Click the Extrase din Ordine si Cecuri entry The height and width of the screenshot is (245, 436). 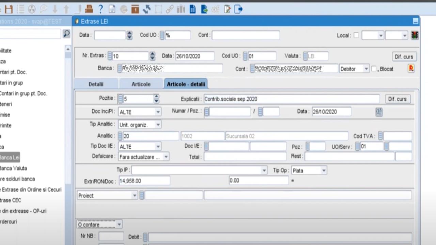point(31,190)
